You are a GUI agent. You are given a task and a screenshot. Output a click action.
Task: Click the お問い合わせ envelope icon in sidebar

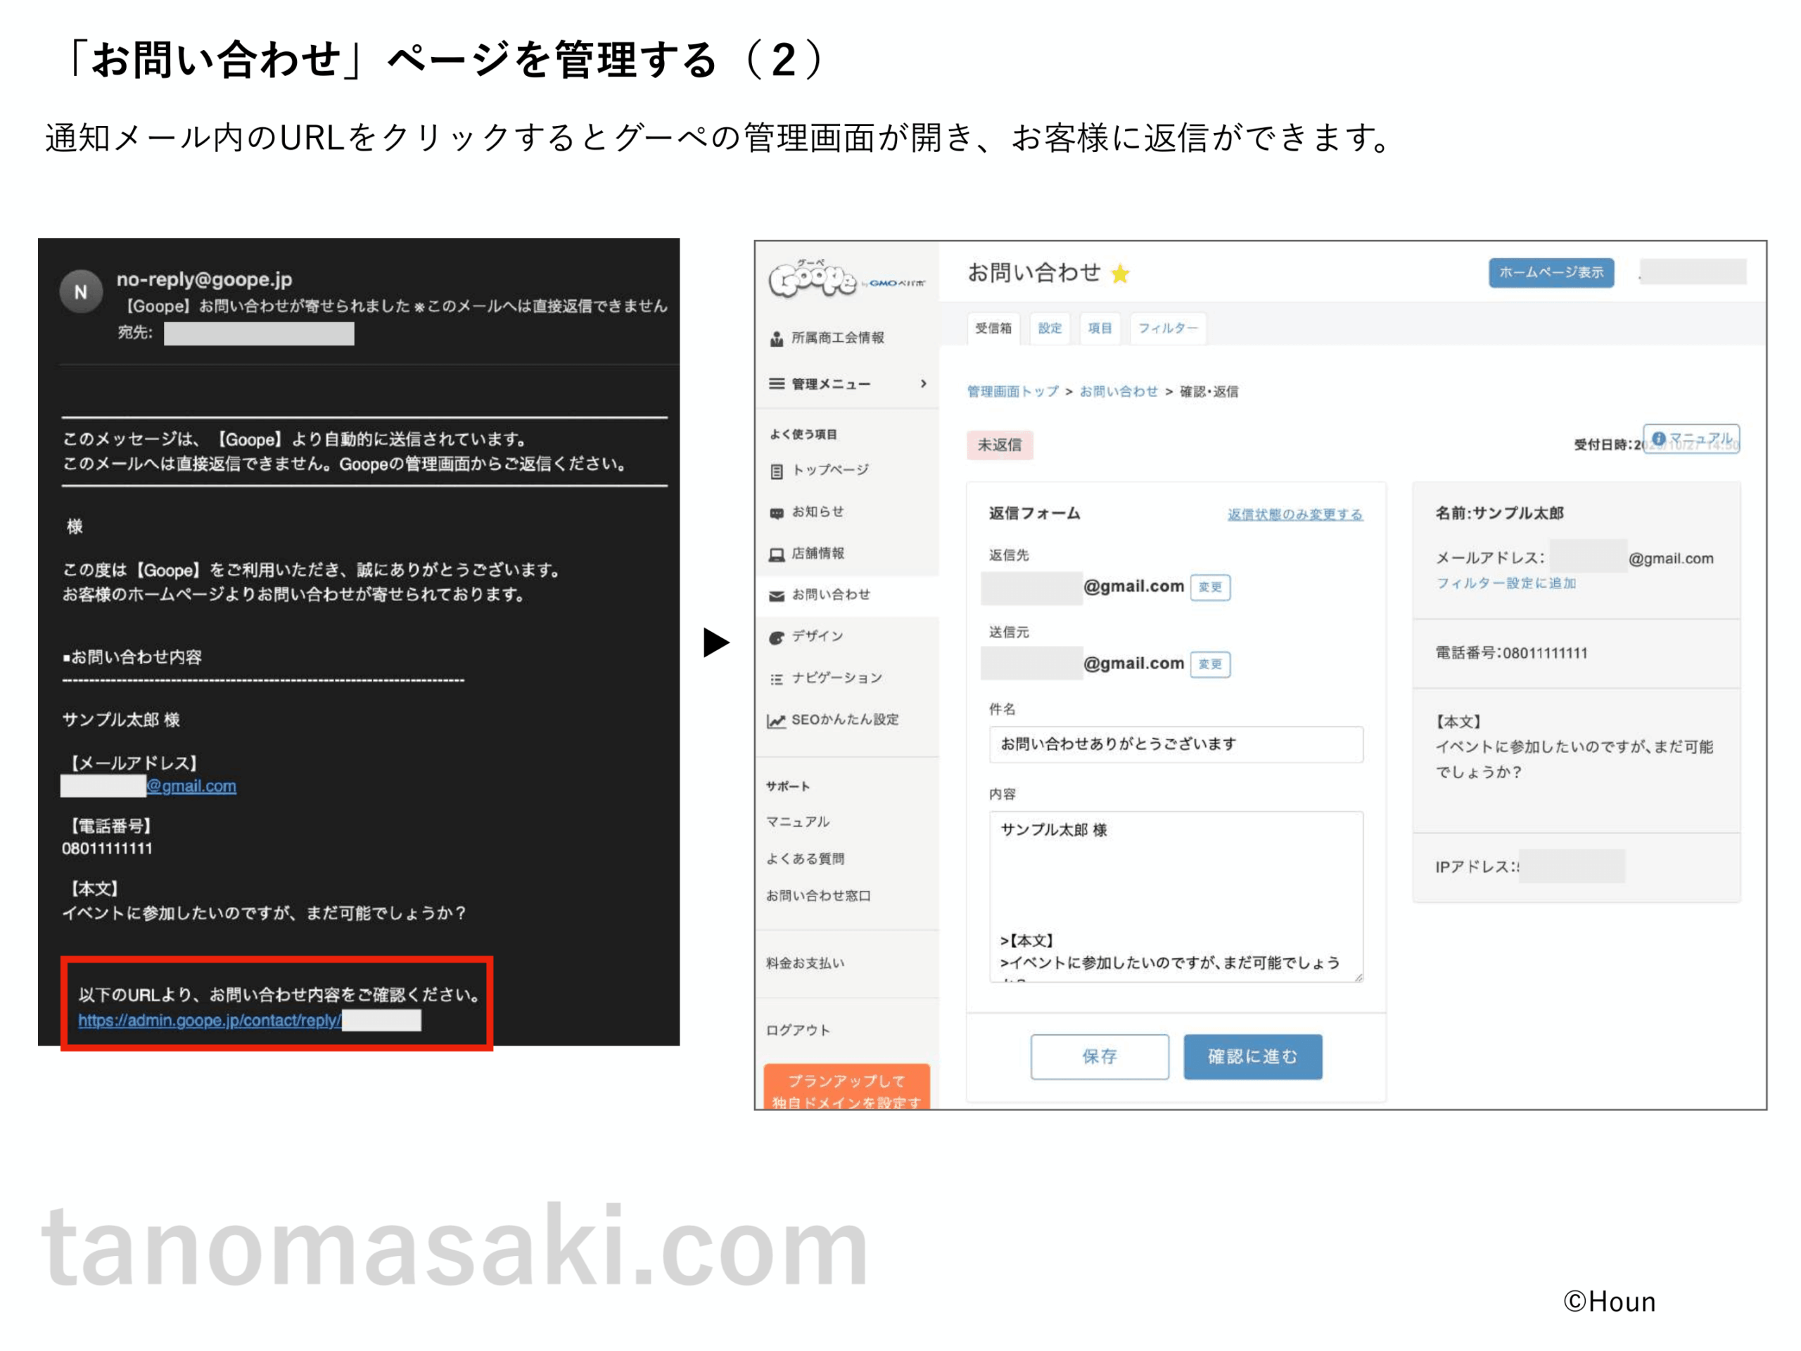(x=776, y=595)
